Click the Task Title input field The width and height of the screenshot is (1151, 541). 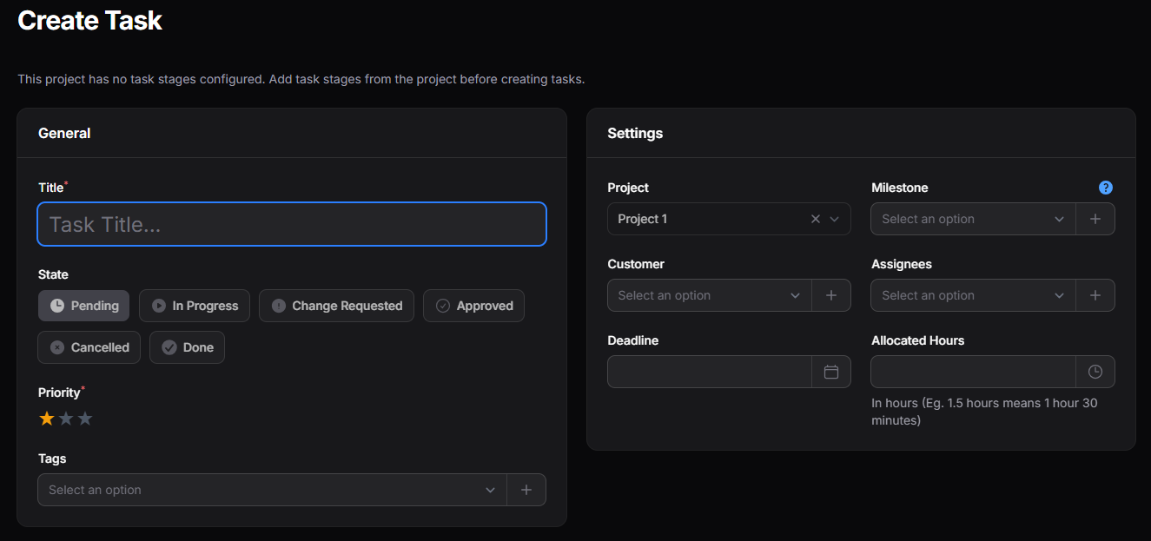click(292, 224)
